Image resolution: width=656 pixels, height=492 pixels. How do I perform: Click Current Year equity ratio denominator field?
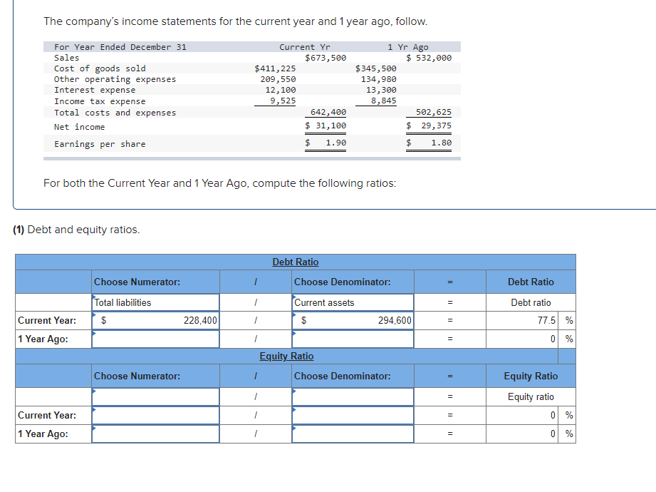(353, 415)
